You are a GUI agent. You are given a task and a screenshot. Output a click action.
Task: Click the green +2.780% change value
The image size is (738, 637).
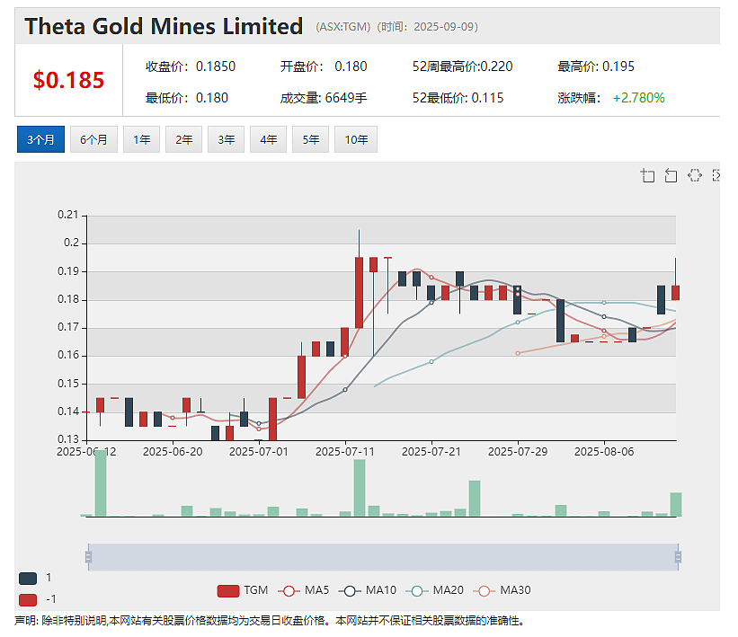tap(639, 98)
